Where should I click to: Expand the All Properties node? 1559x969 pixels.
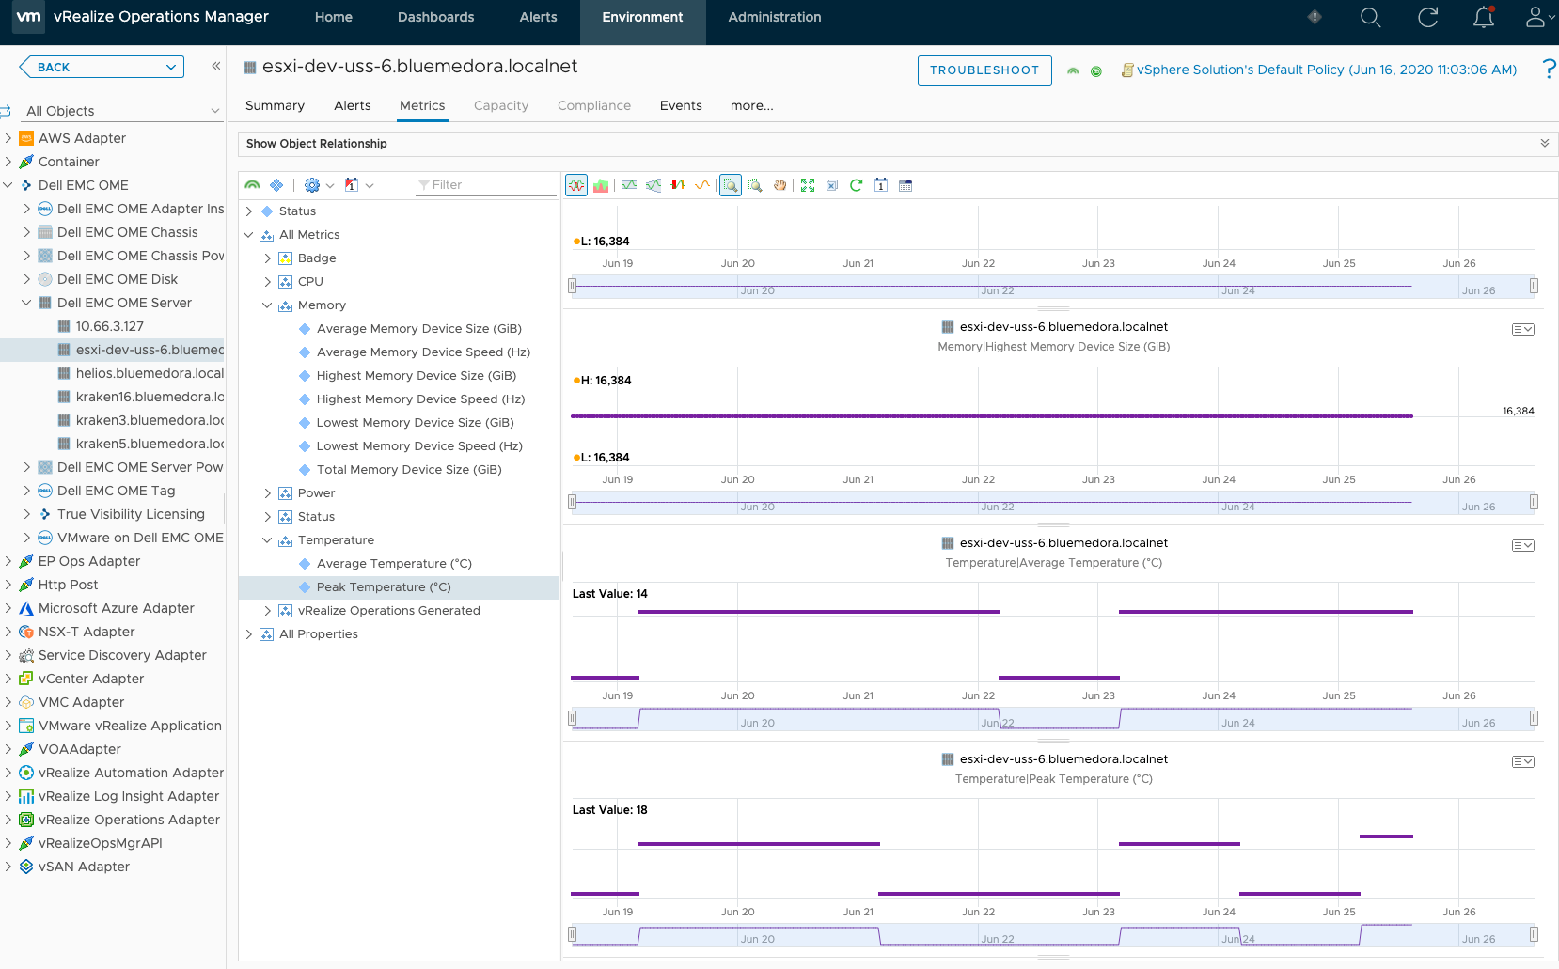pyautogui.click(x=249, y=634)
